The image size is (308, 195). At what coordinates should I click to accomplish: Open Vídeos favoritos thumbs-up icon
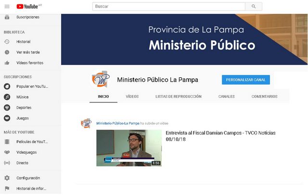(7, 63)
